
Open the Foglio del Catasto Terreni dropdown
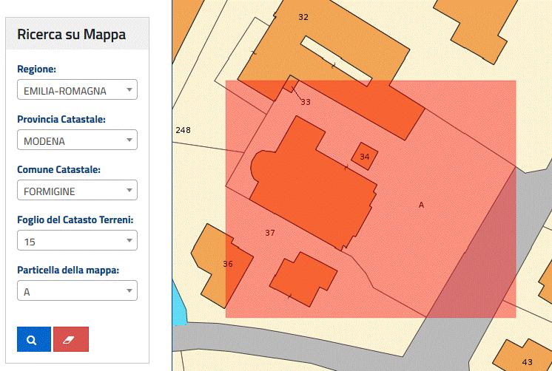(x=77, y=240)
